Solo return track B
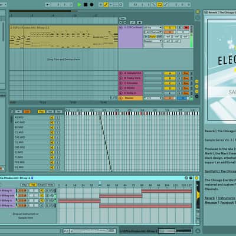Screen dimensions: 236x236 tap(179, 78)
